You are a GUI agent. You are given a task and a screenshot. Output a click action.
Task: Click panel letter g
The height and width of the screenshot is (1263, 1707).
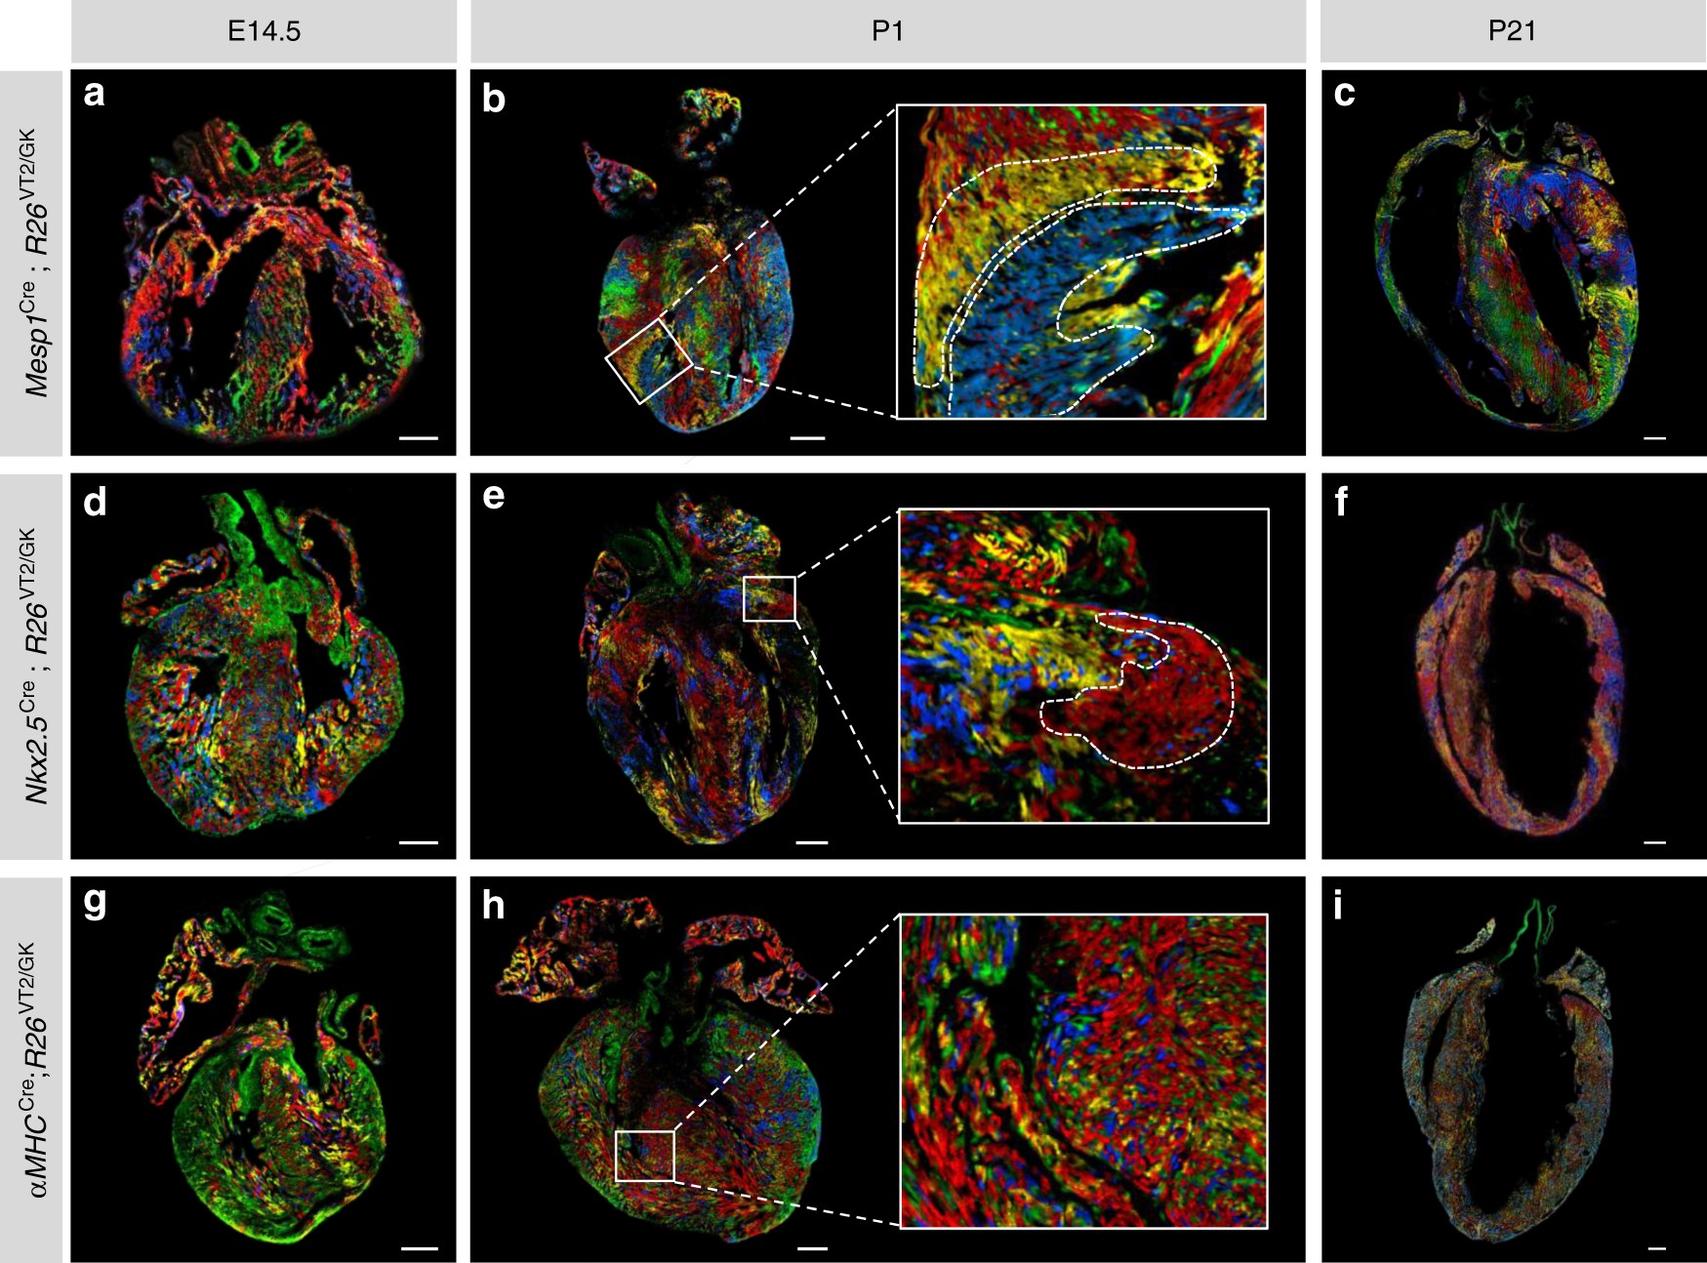95,904
